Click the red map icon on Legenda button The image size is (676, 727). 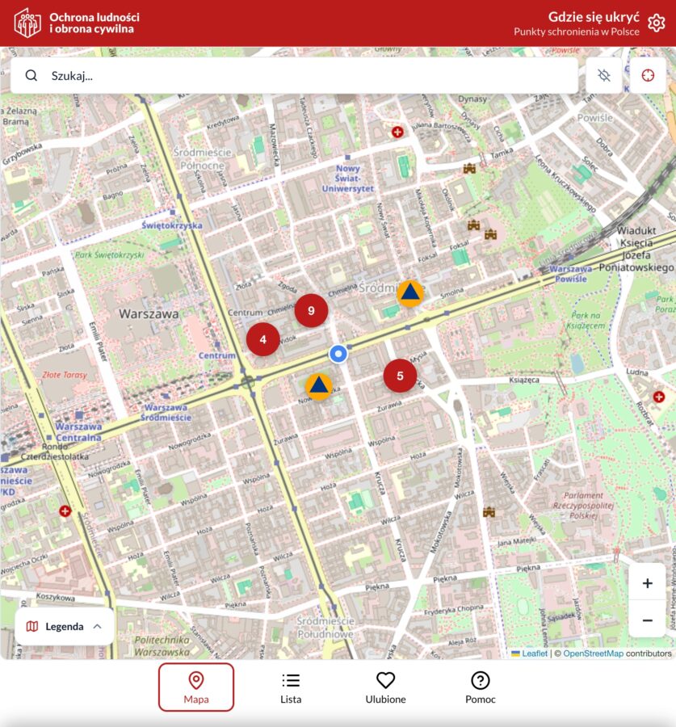pyautogui.click(x=32, y=626)
